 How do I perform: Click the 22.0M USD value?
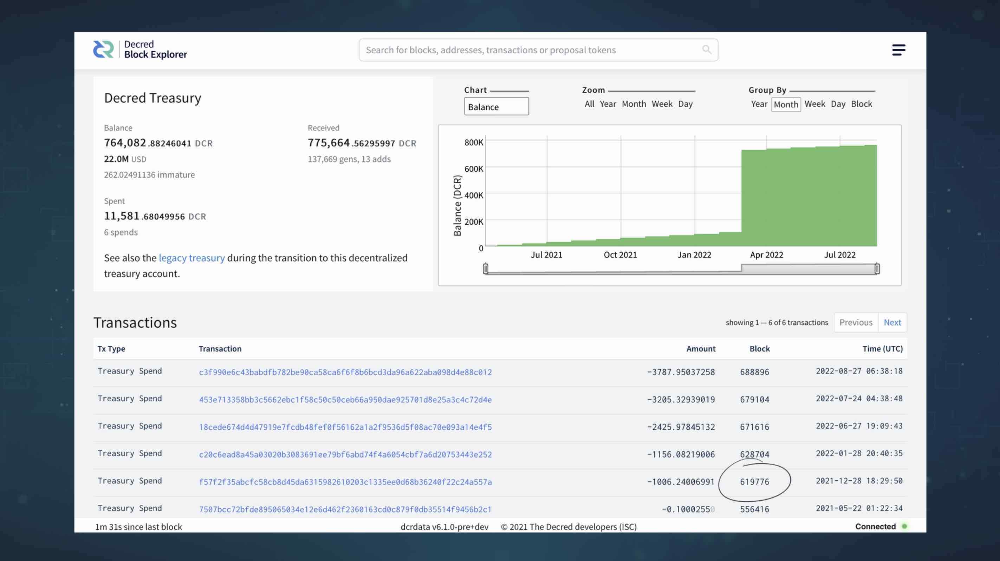pos(125,159)
